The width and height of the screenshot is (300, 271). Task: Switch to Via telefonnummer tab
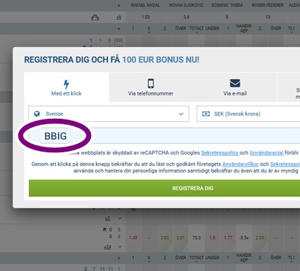click(x=151, y=87)
